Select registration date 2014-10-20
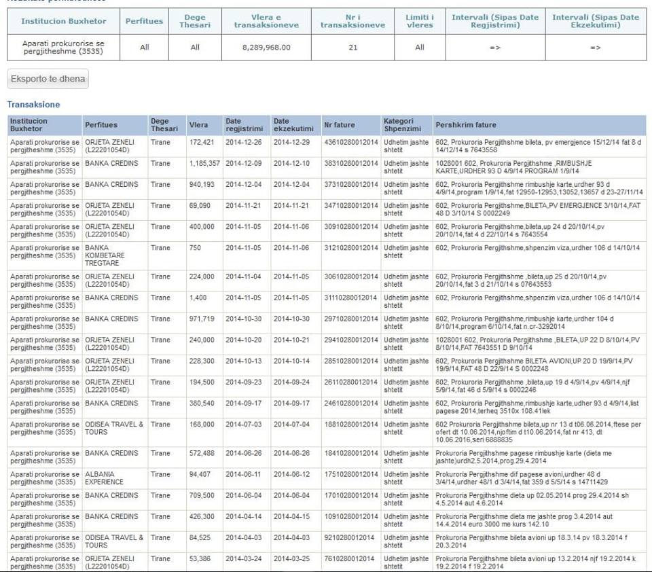 coord(244,340)
